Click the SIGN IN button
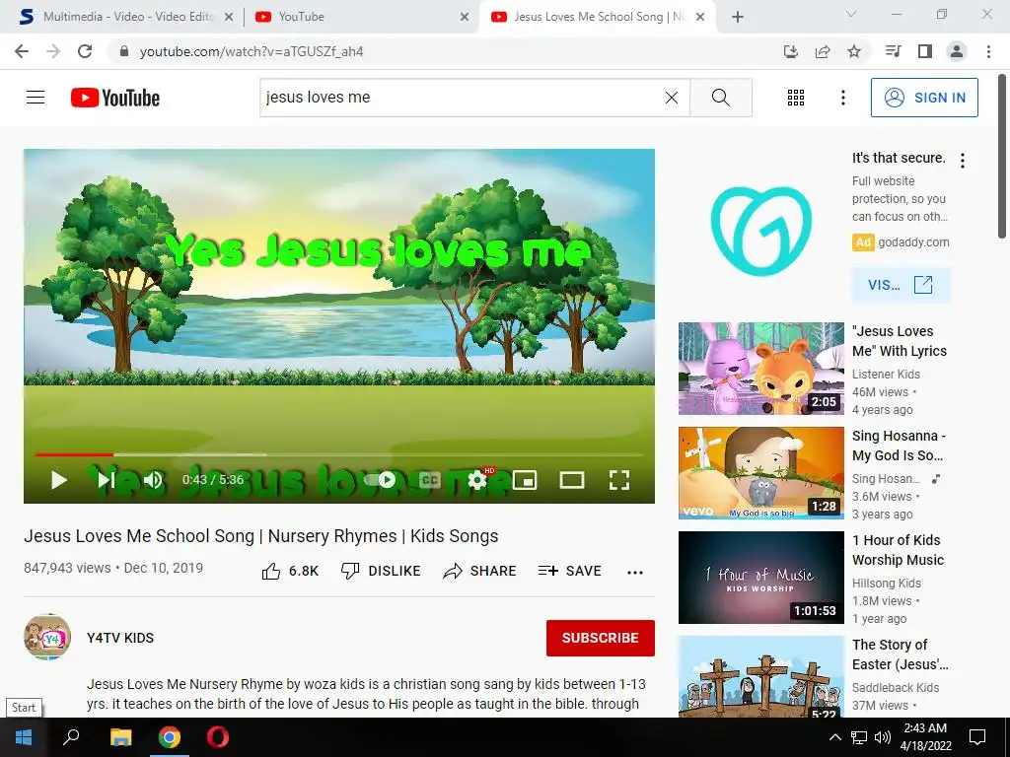 pyautogui.click(x=924, y=98)
